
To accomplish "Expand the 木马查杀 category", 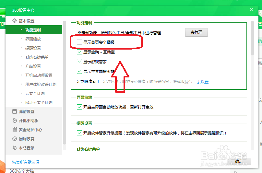I will click(x=27, y=148).
